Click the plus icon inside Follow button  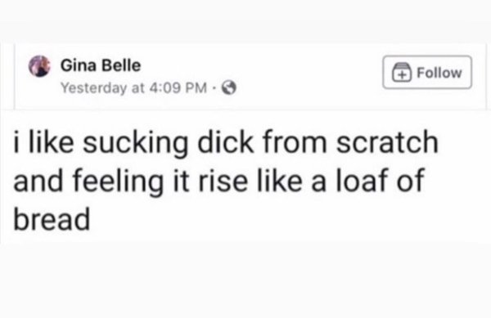tap(402, 72)
